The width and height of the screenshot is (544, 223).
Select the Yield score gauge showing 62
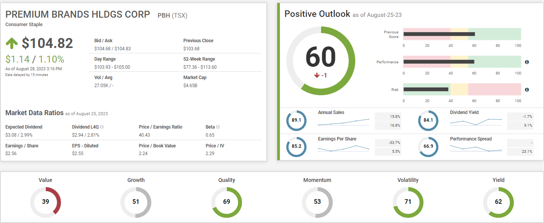click(499, 202)
